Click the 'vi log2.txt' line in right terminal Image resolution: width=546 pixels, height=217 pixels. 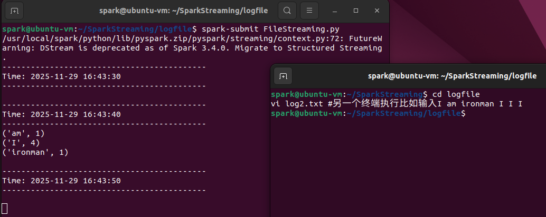(397, 104)
